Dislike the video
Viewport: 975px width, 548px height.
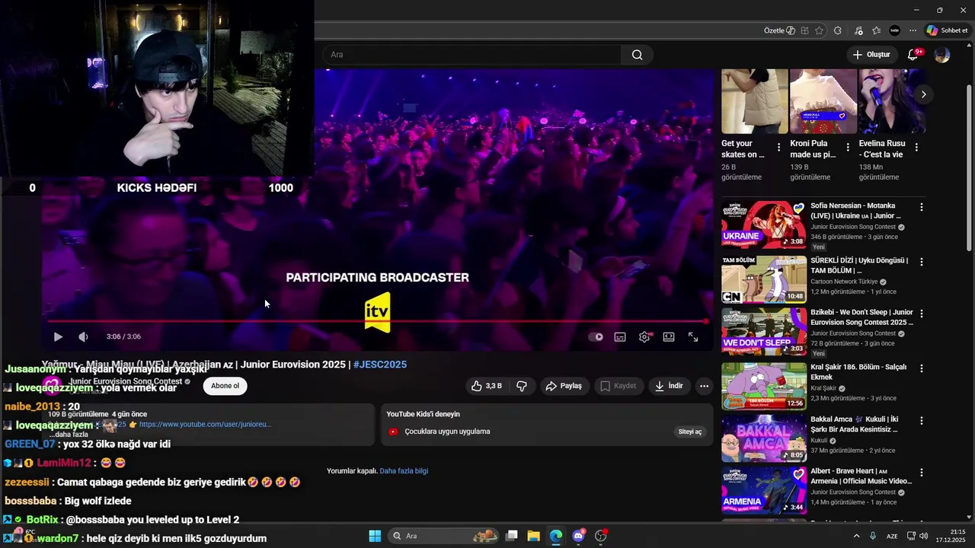tap(522, 386)
